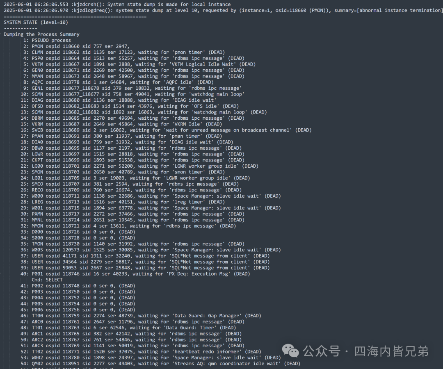Click the VKTM 'VKTM Logical Idle Wait' line
The height and width of the screenshot is (369, 443).
[x=139, y=64]
